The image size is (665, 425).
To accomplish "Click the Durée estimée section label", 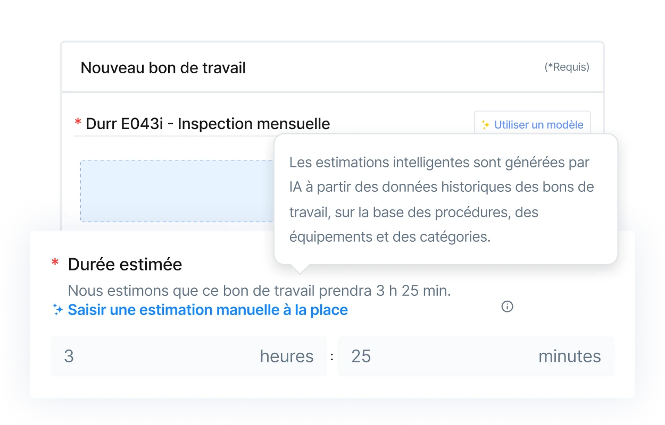I will (125, 264).
